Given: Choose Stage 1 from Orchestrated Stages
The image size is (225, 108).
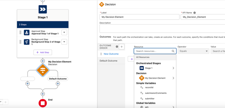Looking at the screenshot, I should pos(155,68).
